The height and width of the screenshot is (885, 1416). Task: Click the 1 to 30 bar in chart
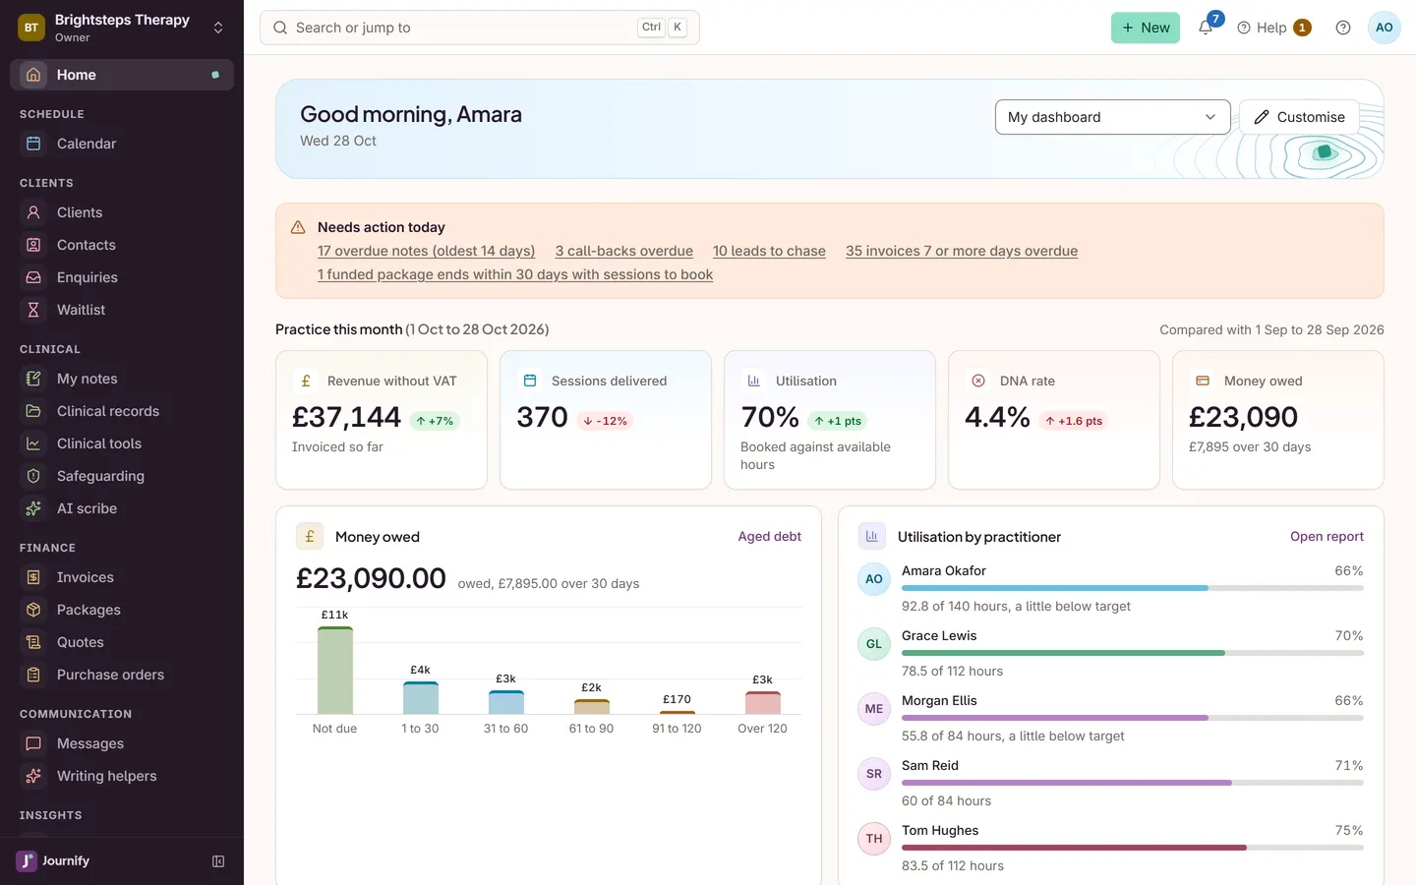click(421, 698)
